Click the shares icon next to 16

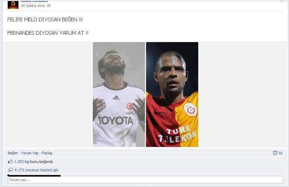click(275, 153)
